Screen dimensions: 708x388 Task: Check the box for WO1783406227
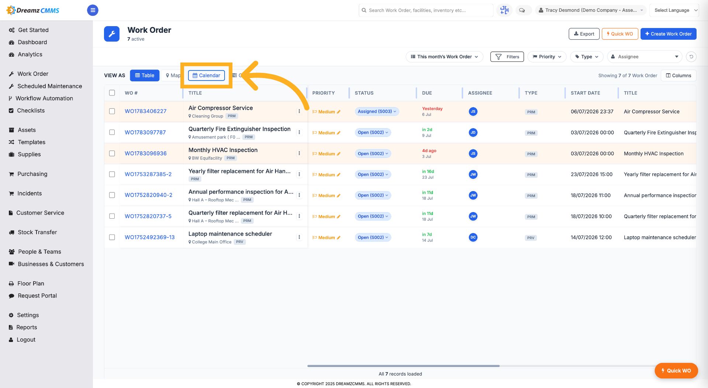(x=112, y=111)
